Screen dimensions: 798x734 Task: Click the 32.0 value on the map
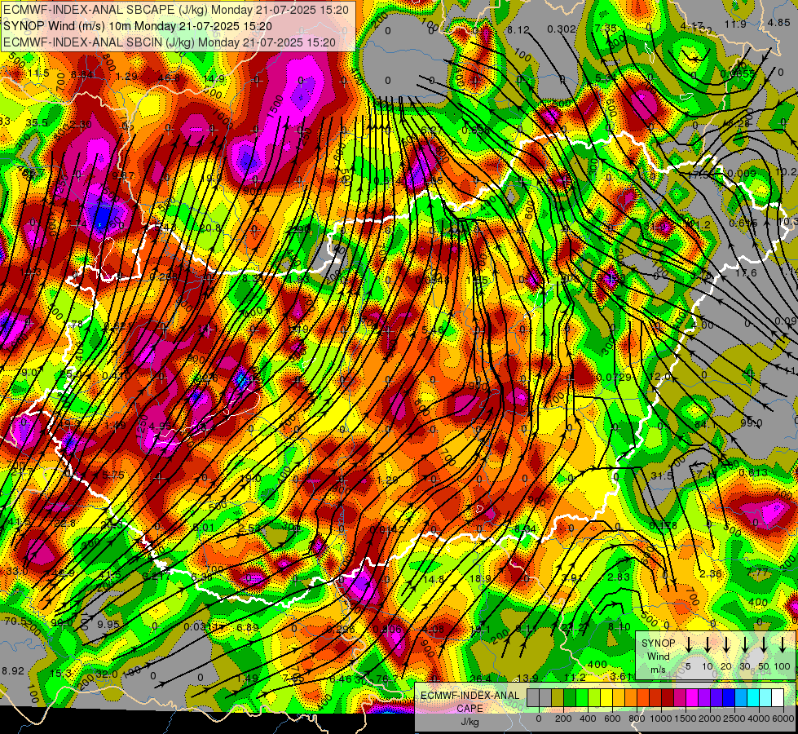pos(107,674)
